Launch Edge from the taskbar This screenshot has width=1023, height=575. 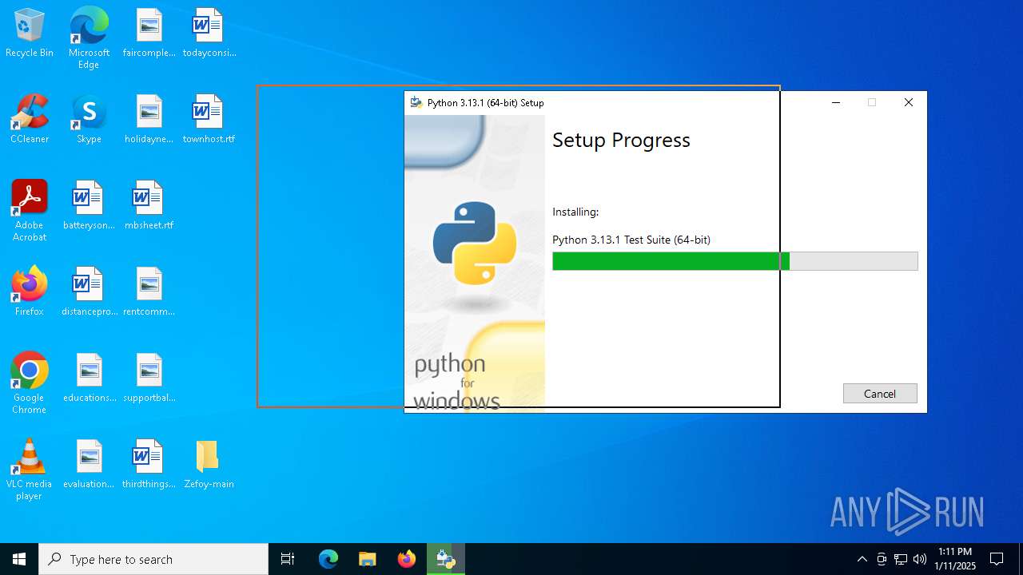pyautogui.click(x=328, y=559)
